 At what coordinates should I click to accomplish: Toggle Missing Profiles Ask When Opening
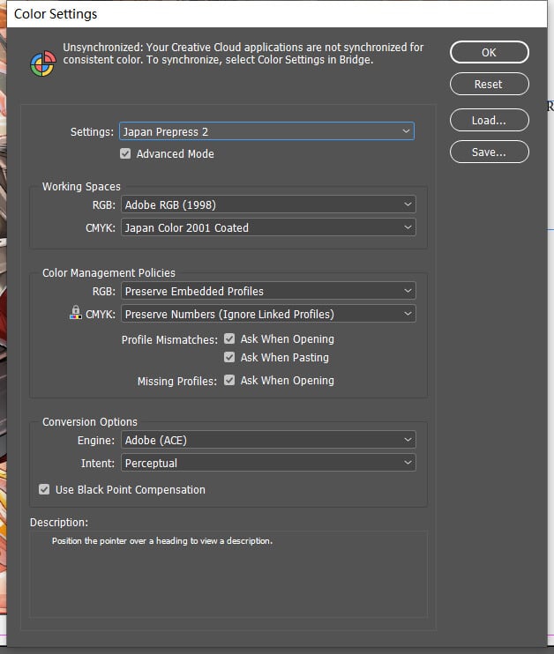tap(229, 381)
